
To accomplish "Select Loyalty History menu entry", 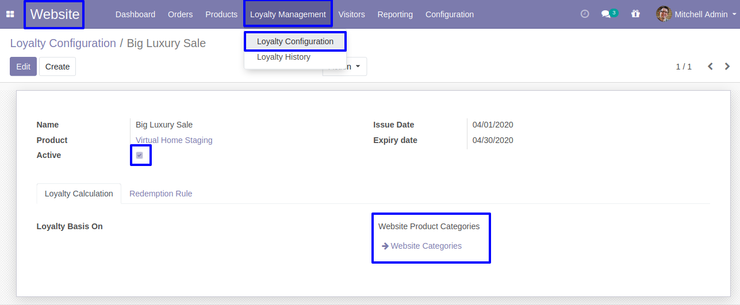I will point(283,57).
